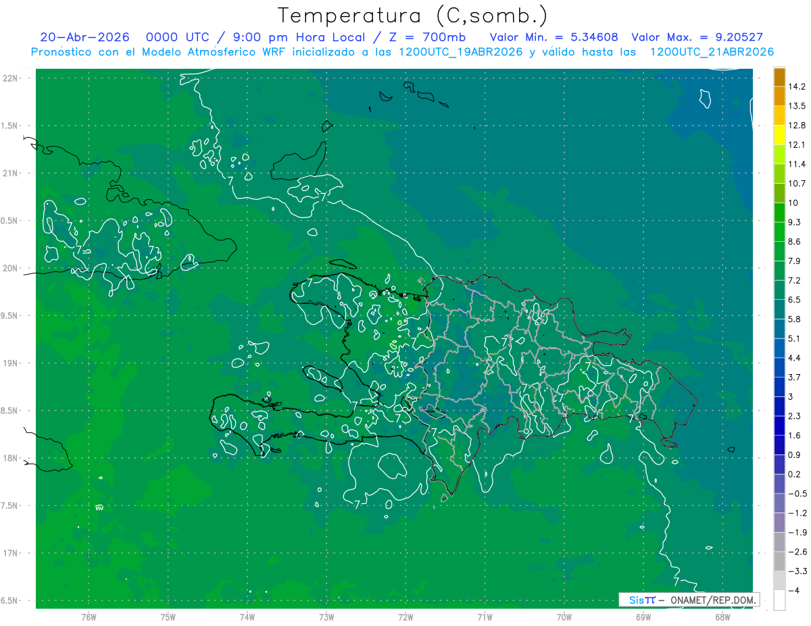
Task: Select the gray -3.3 legend swatch
Action: tap(779, 561)
